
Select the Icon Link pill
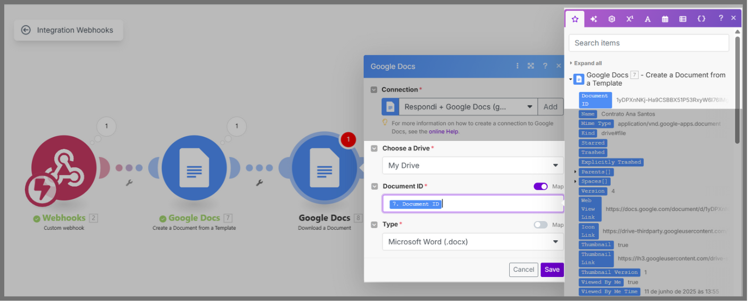tap(588, 231)
